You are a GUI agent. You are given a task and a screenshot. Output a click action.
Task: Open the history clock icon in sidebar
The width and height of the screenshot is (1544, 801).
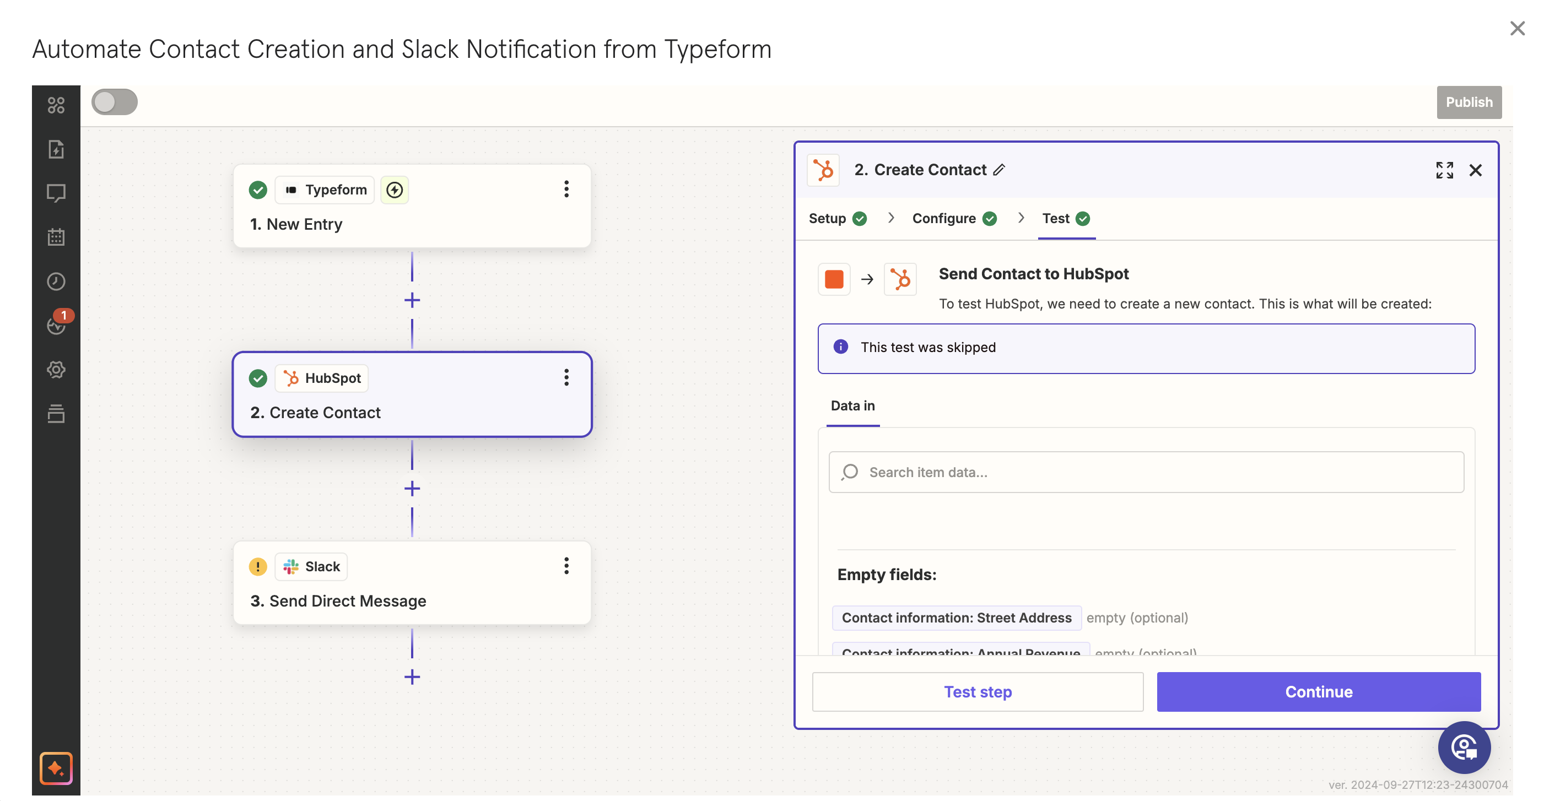56,281
